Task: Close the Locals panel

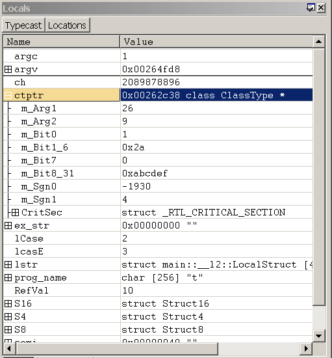Action: (321, 8)
